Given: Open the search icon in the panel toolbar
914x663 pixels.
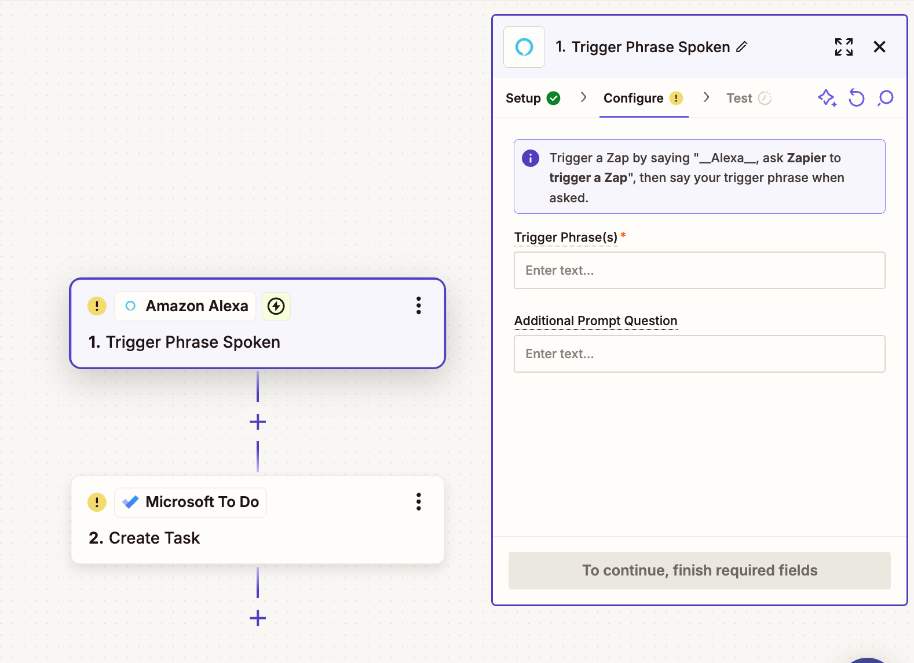Looking at the screenshot, I should point(886,98).
